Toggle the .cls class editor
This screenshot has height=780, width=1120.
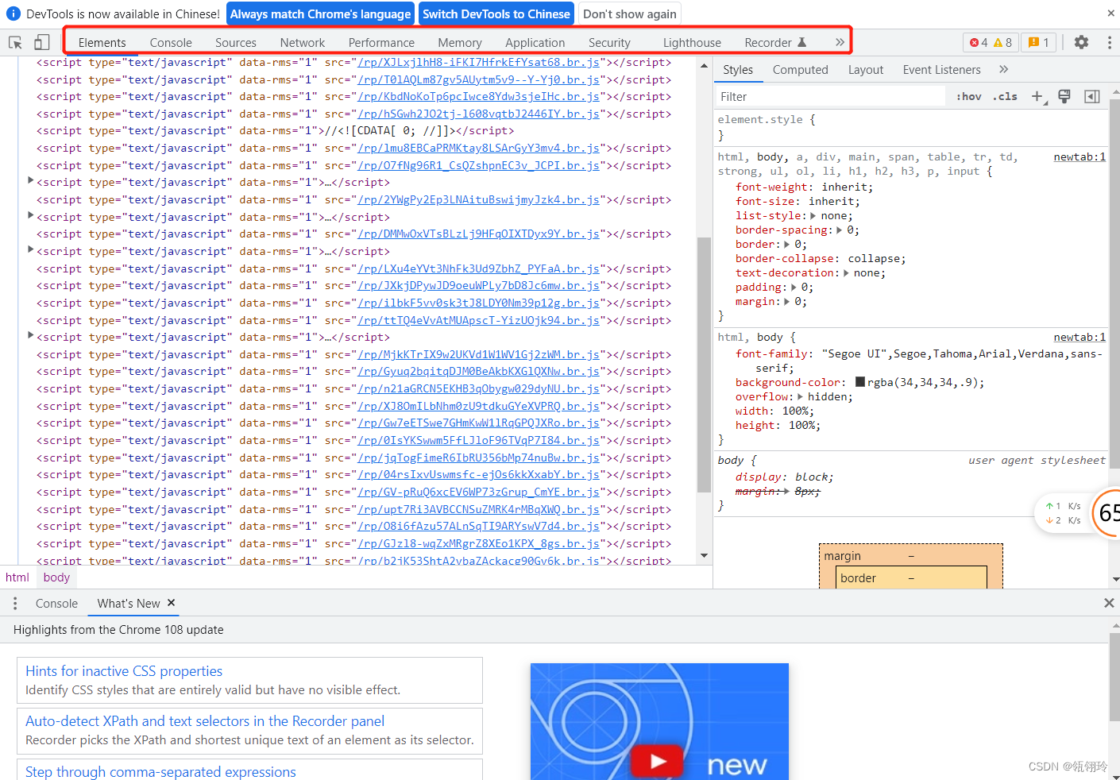(1005, 97)
